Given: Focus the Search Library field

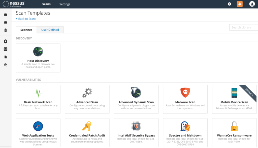Looking at the screenshot, I should (x=244, y=27).
